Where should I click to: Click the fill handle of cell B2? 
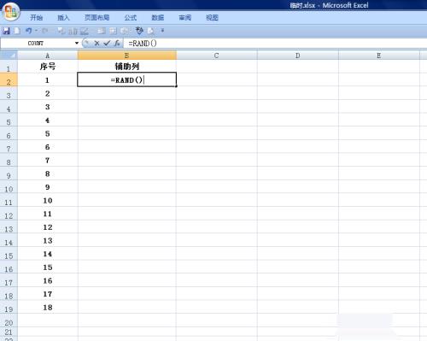176,86
